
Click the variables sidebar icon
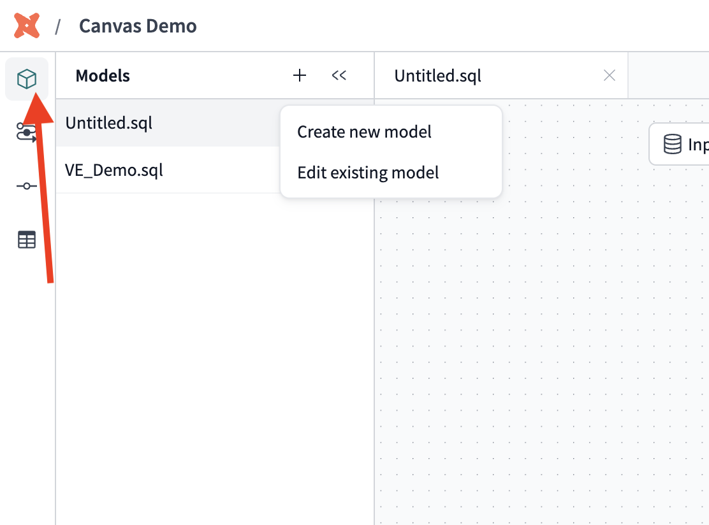click(26, 185)
